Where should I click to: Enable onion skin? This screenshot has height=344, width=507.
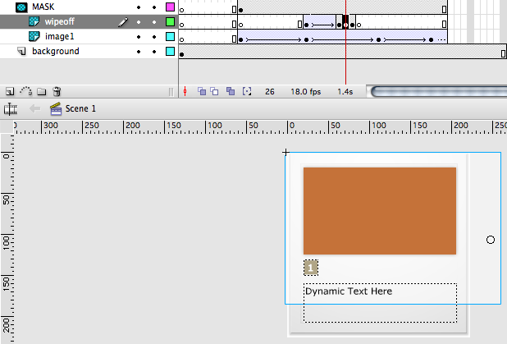pos(202,92)
